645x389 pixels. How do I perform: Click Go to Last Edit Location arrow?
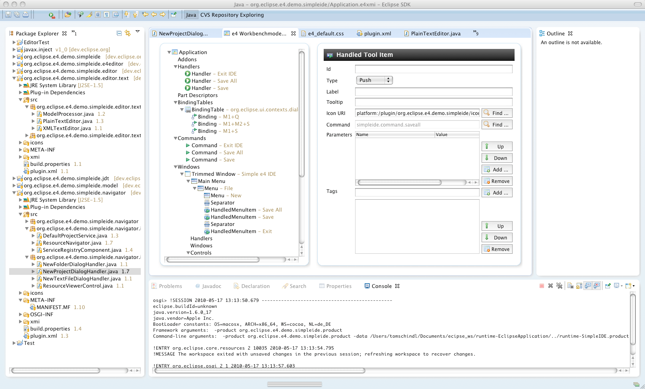tap(145, 15)
